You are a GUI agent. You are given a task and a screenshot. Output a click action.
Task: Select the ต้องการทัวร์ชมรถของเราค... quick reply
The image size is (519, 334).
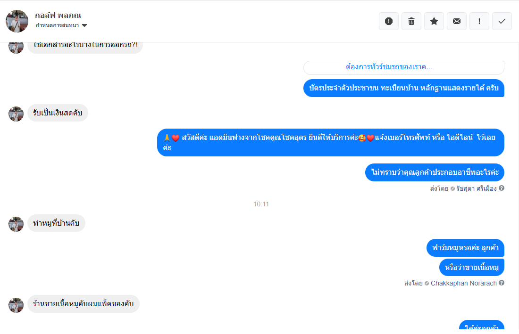[403, 67]
